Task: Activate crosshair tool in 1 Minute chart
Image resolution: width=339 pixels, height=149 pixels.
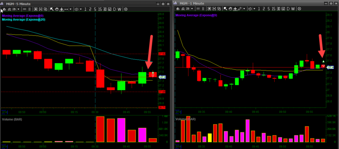Action: [x=235, y=9]
